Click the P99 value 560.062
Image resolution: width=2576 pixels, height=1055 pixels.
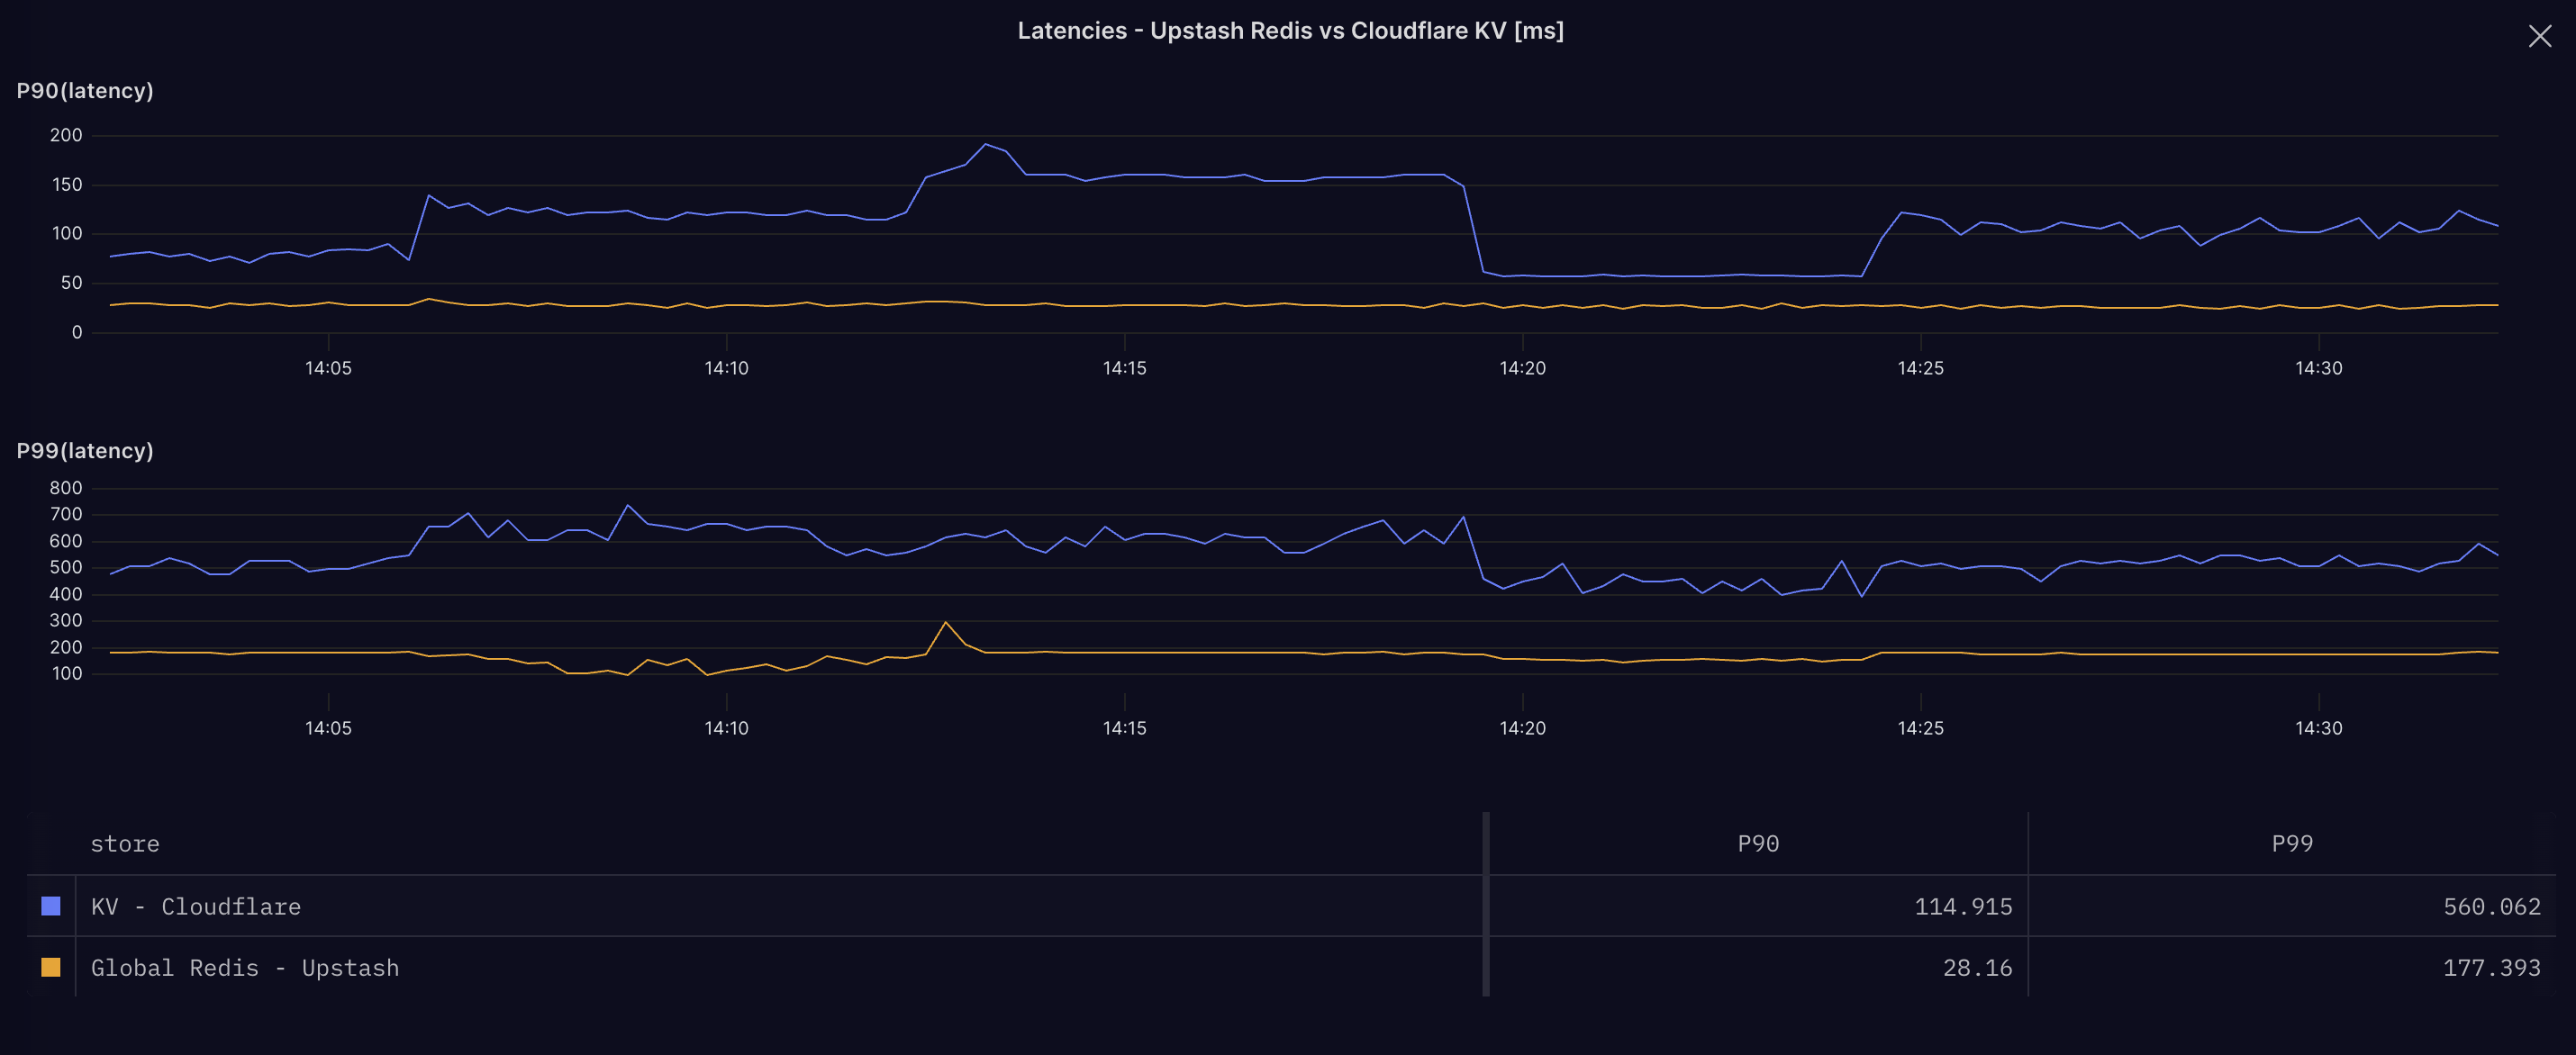(x=2491, y=907)
